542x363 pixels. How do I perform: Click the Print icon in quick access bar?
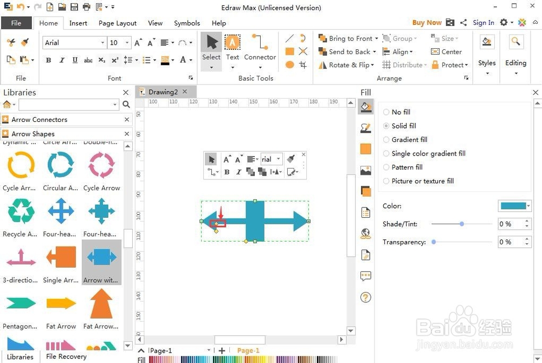click(86, 7)
